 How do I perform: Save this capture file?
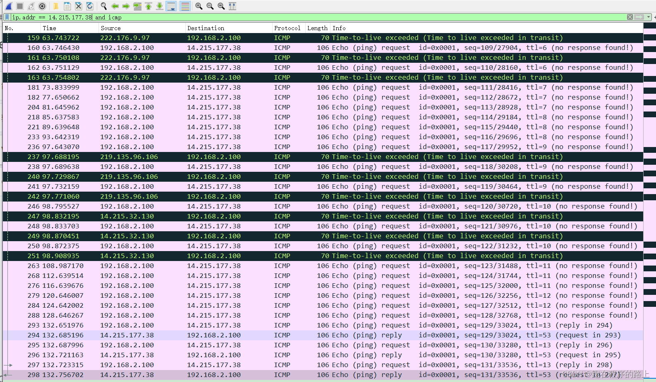tap(67, 6)
